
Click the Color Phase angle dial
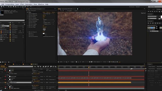[44, 29]
